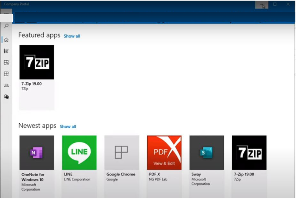Click the Search icon in the sidebar

click(x=6, y=26)
